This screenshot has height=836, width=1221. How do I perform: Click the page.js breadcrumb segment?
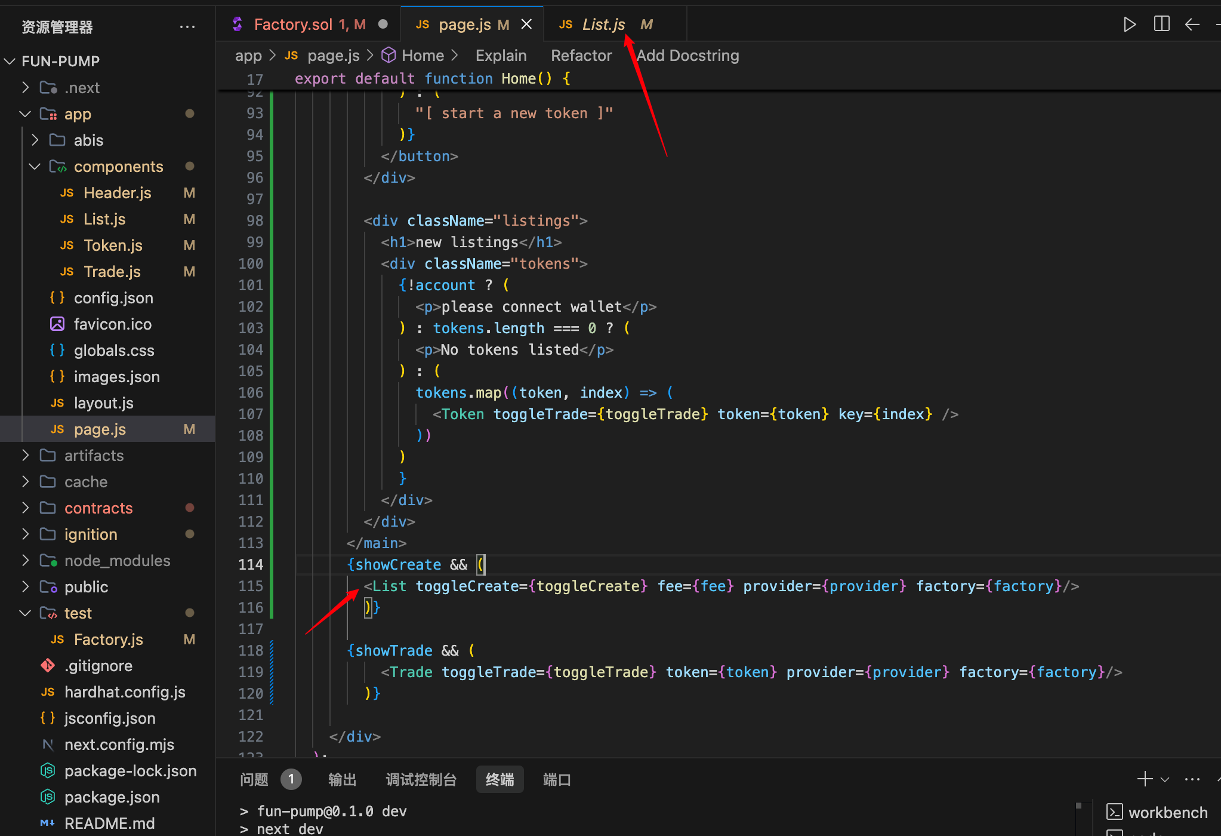334,56
